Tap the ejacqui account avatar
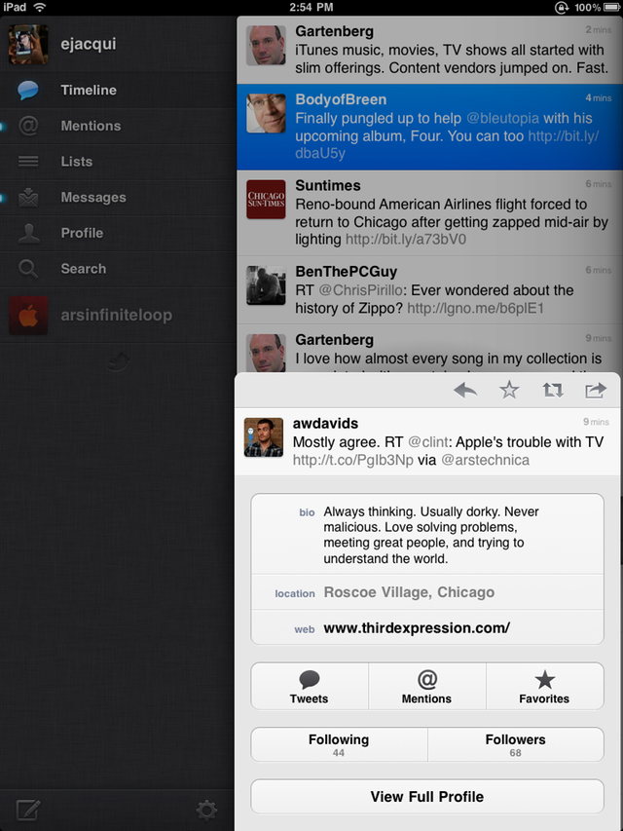The height and width of the screenshot is (831, 623). point(28,45)
